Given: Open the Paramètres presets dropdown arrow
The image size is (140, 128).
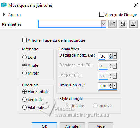Looking at the screenshot, I should (x=104, y=24).
